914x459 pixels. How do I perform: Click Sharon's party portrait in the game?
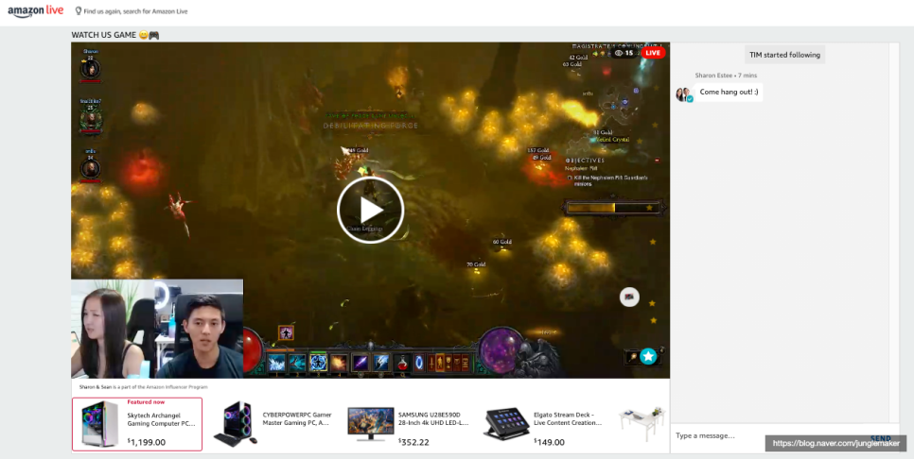(90, 68)
